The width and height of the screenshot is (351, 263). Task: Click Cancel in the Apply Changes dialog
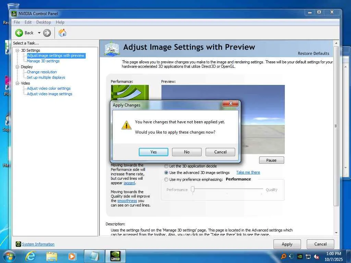(220, 152)
